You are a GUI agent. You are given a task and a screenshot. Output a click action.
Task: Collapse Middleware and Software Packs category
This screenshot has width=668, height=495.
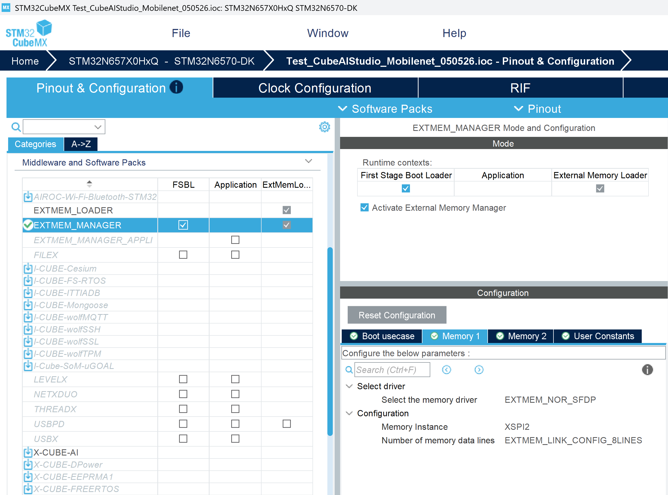point(308,161)
